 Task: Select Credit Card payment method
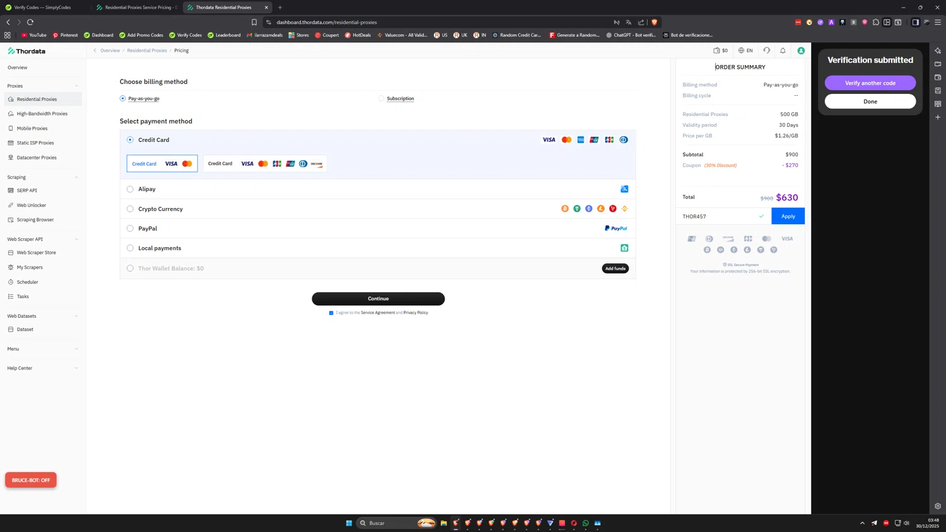[x=130, y=140]
